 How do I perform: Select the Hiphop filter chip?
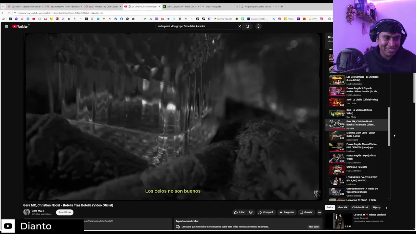click(377, 207)
